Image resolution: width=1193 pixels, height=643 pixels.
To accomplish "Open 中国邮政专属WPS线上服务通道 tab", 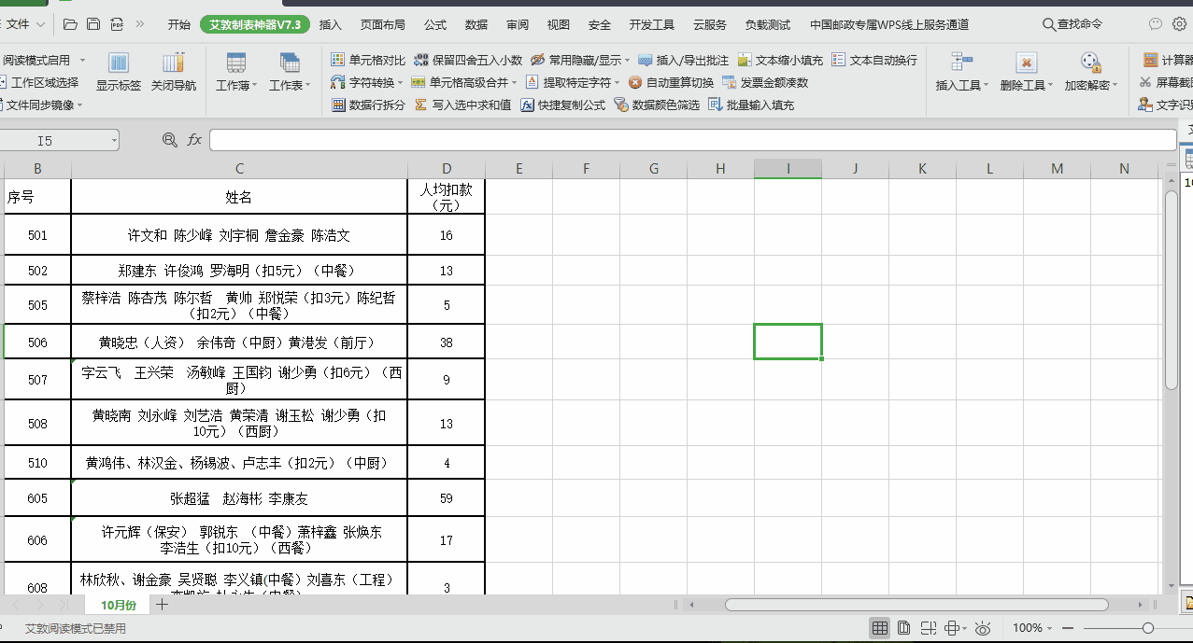I will (x=889, y=24).
